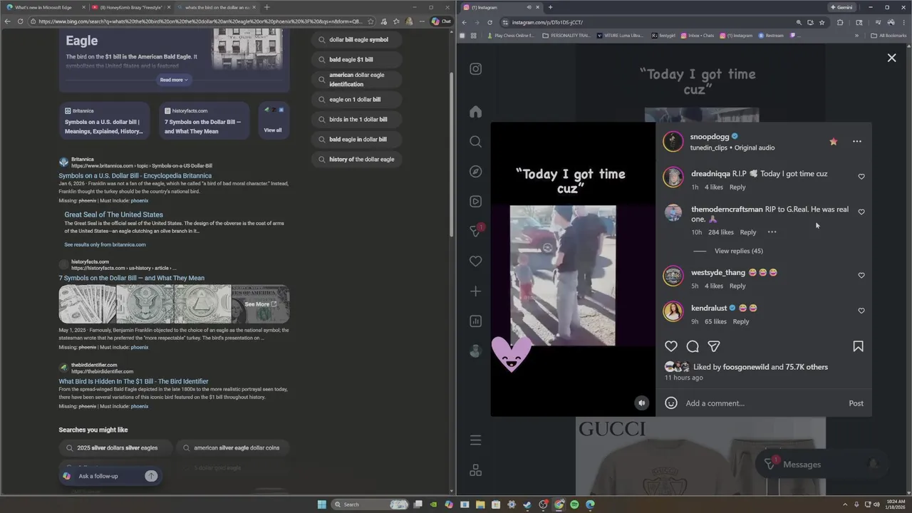This screenshot has width=912, height=513.
Task: Open direct messages icon with badge in sidebar
Action: click(x=475, y=231)
